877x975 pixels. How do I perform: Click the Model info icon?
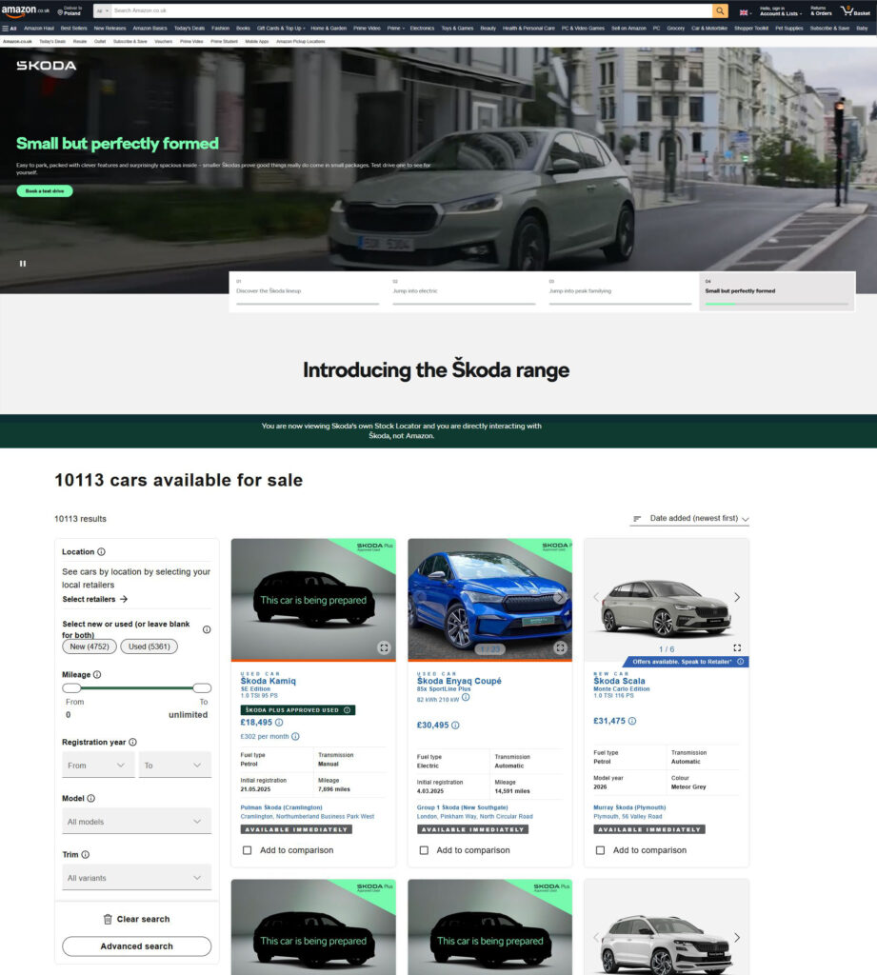90,799
